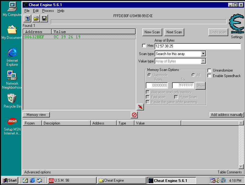
Task: Open the process list computer icon
Action: coord(27,19)
